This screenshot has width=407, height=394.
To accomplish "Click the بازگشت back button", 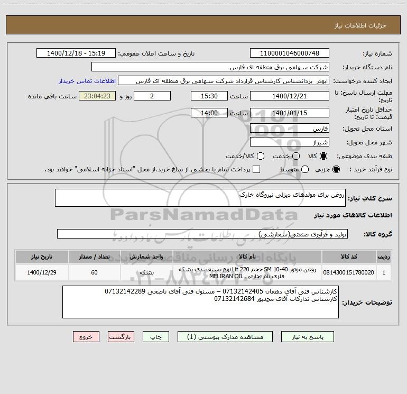I will click(x=121, y=336).
